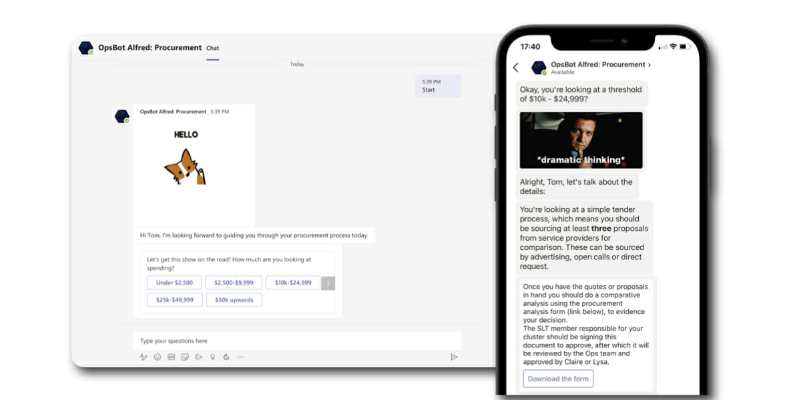Focus the Type your questions here field

point(297,341)
